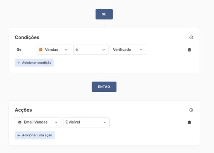Open the 'é' operator dropdown
Viewport: 214px width, 153px height.
91,50
